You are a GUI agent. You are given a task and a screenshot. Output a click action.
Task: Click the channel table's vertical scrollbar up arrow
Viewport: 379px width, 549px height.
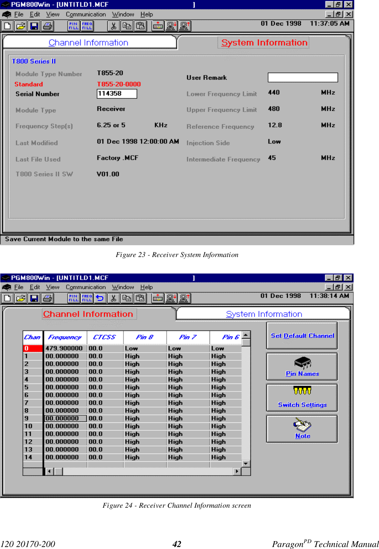(x=246, y=335)
